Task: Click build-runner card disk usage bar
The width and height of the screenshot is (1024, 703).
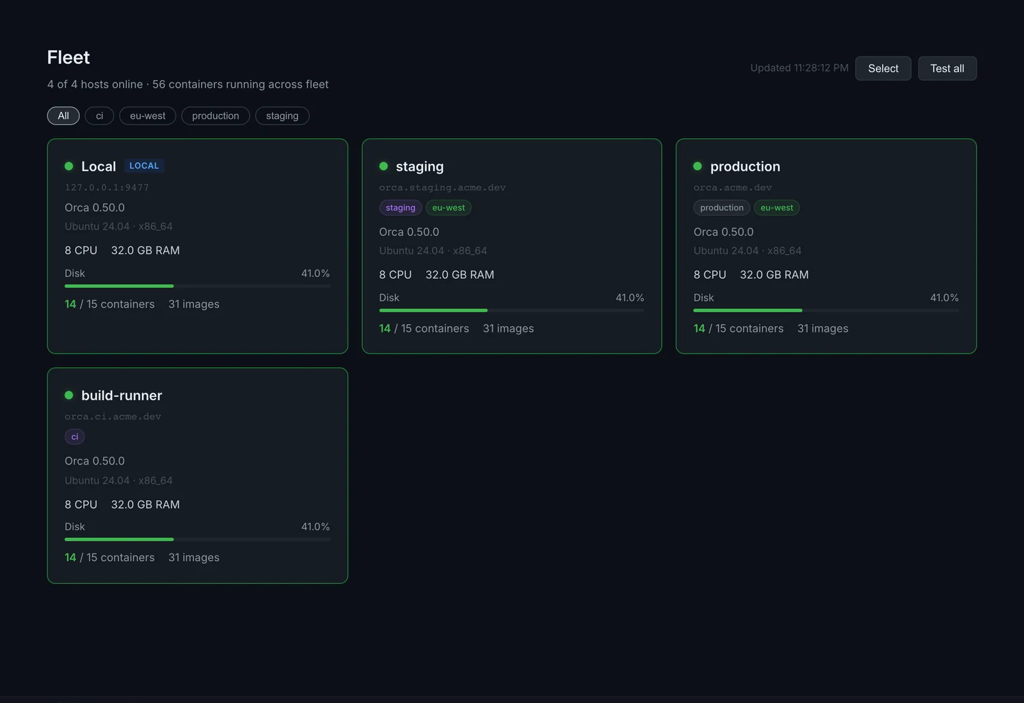Action: pyautogui.click(x=198, y=539)
